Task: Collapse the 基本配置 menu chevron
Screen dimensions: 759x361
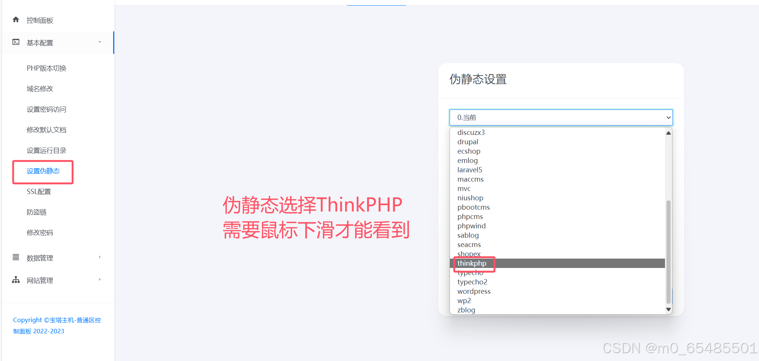Action: pos(100,42)
